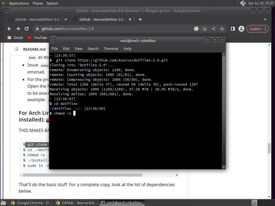Viewport: 275px width, 206px height.
Task: Click '~/dotfiles' prompt path in terminal
Action: 60,108
